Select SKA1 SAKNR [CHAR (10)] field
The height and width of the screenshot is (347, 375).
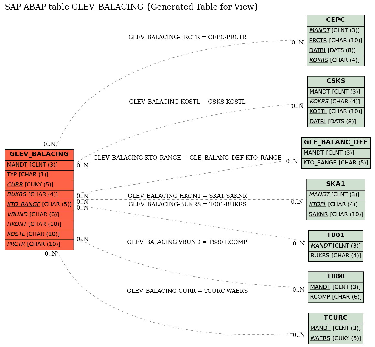coord(336,215)
